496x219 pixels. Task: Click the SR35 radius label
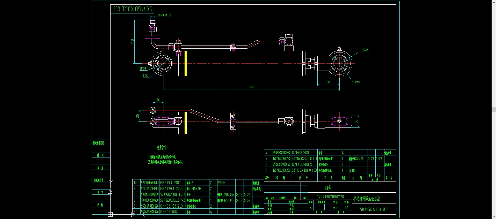pos(365,50)
